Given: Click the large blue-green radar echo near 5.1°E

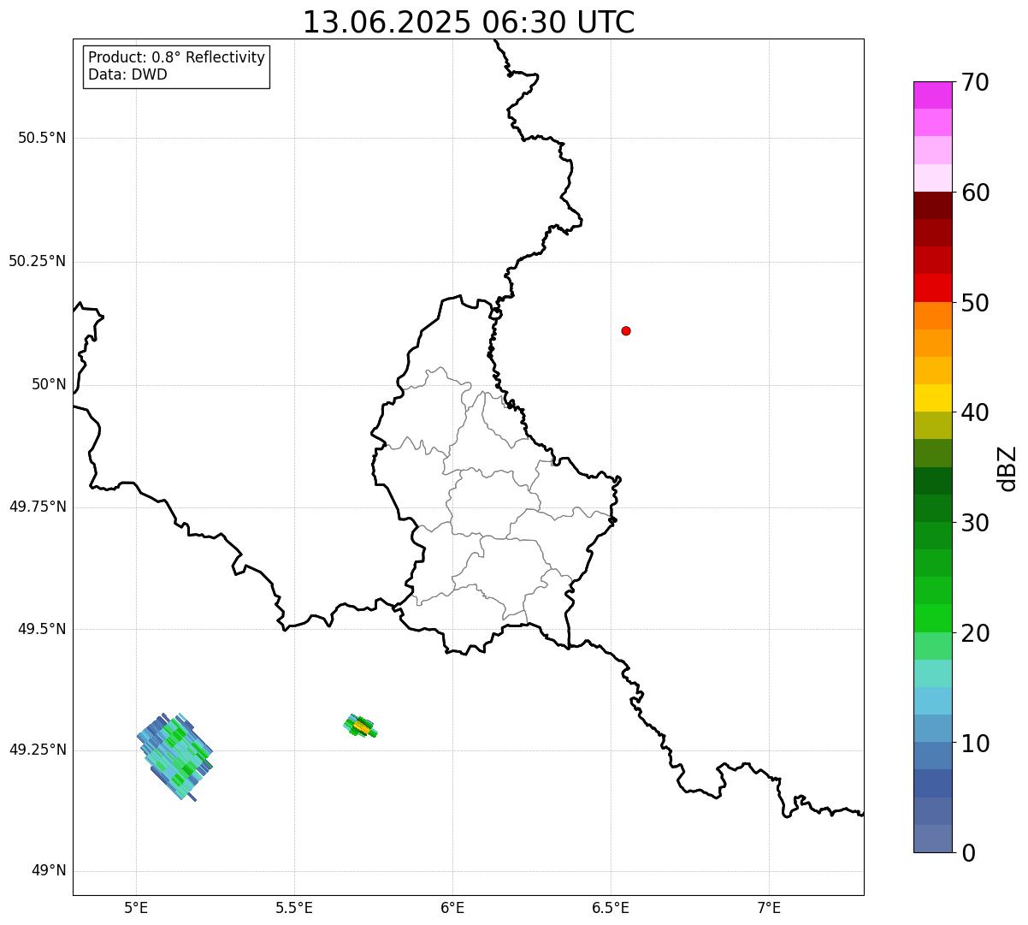Looking at the screenshot, I should (174, 756).
